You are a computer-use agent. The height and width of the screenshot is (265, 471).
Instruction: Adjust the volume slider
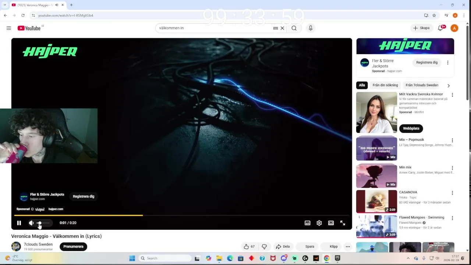click(x=43, y=223)
